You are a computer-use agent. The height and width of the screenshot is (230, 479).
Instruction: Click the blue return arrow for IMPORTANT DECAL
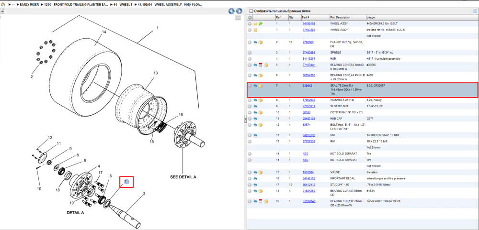(255, 178)
